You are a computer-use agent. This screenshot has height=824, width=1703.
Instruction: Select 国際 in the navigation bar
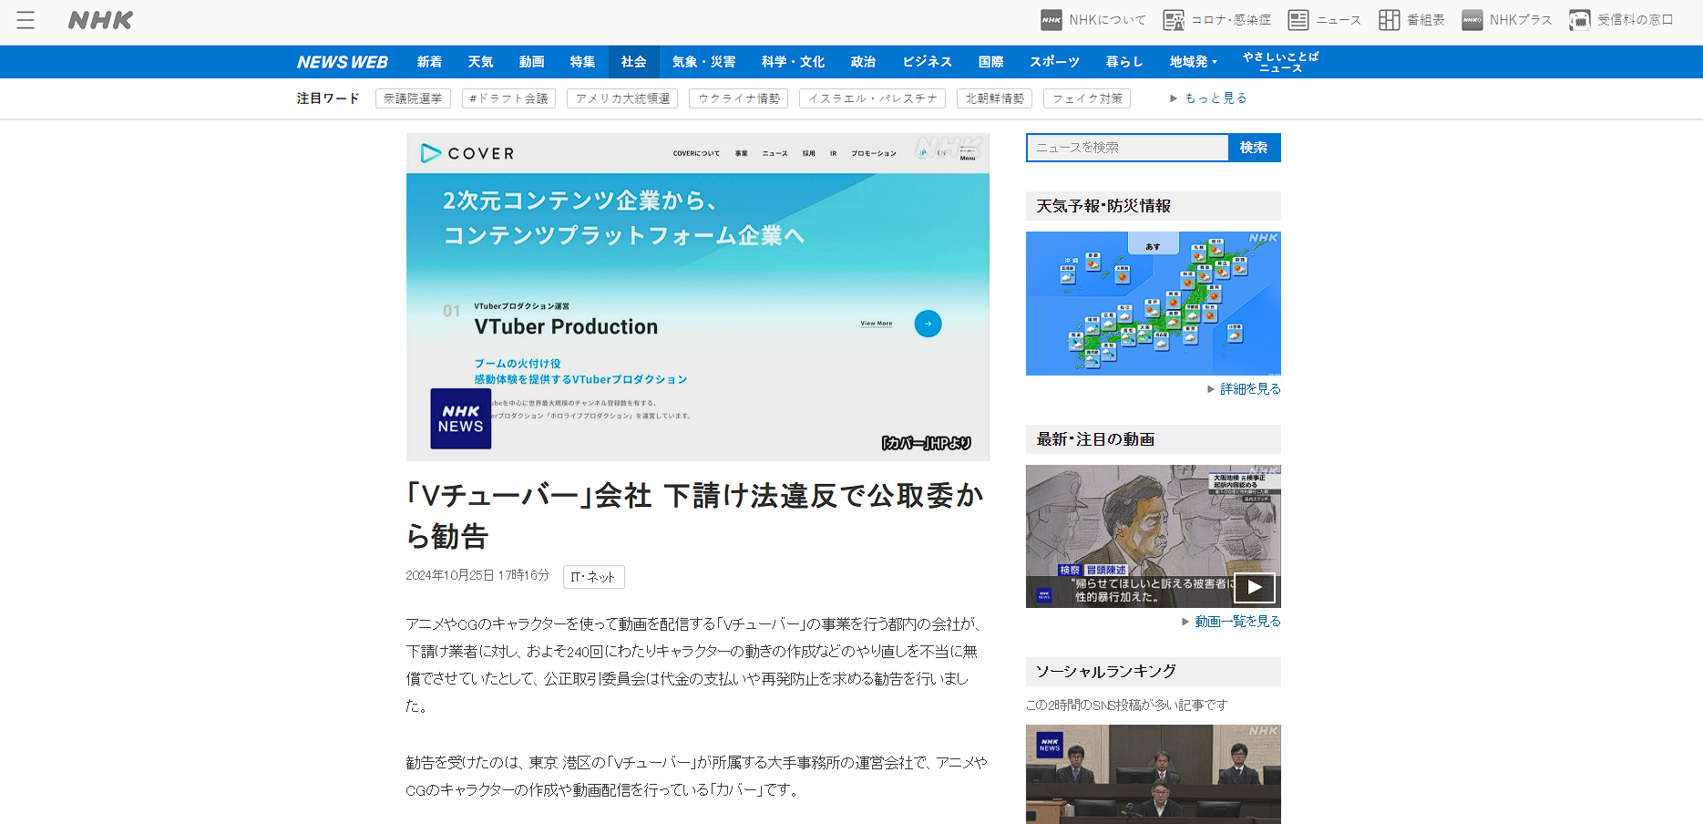pos(990,62)
